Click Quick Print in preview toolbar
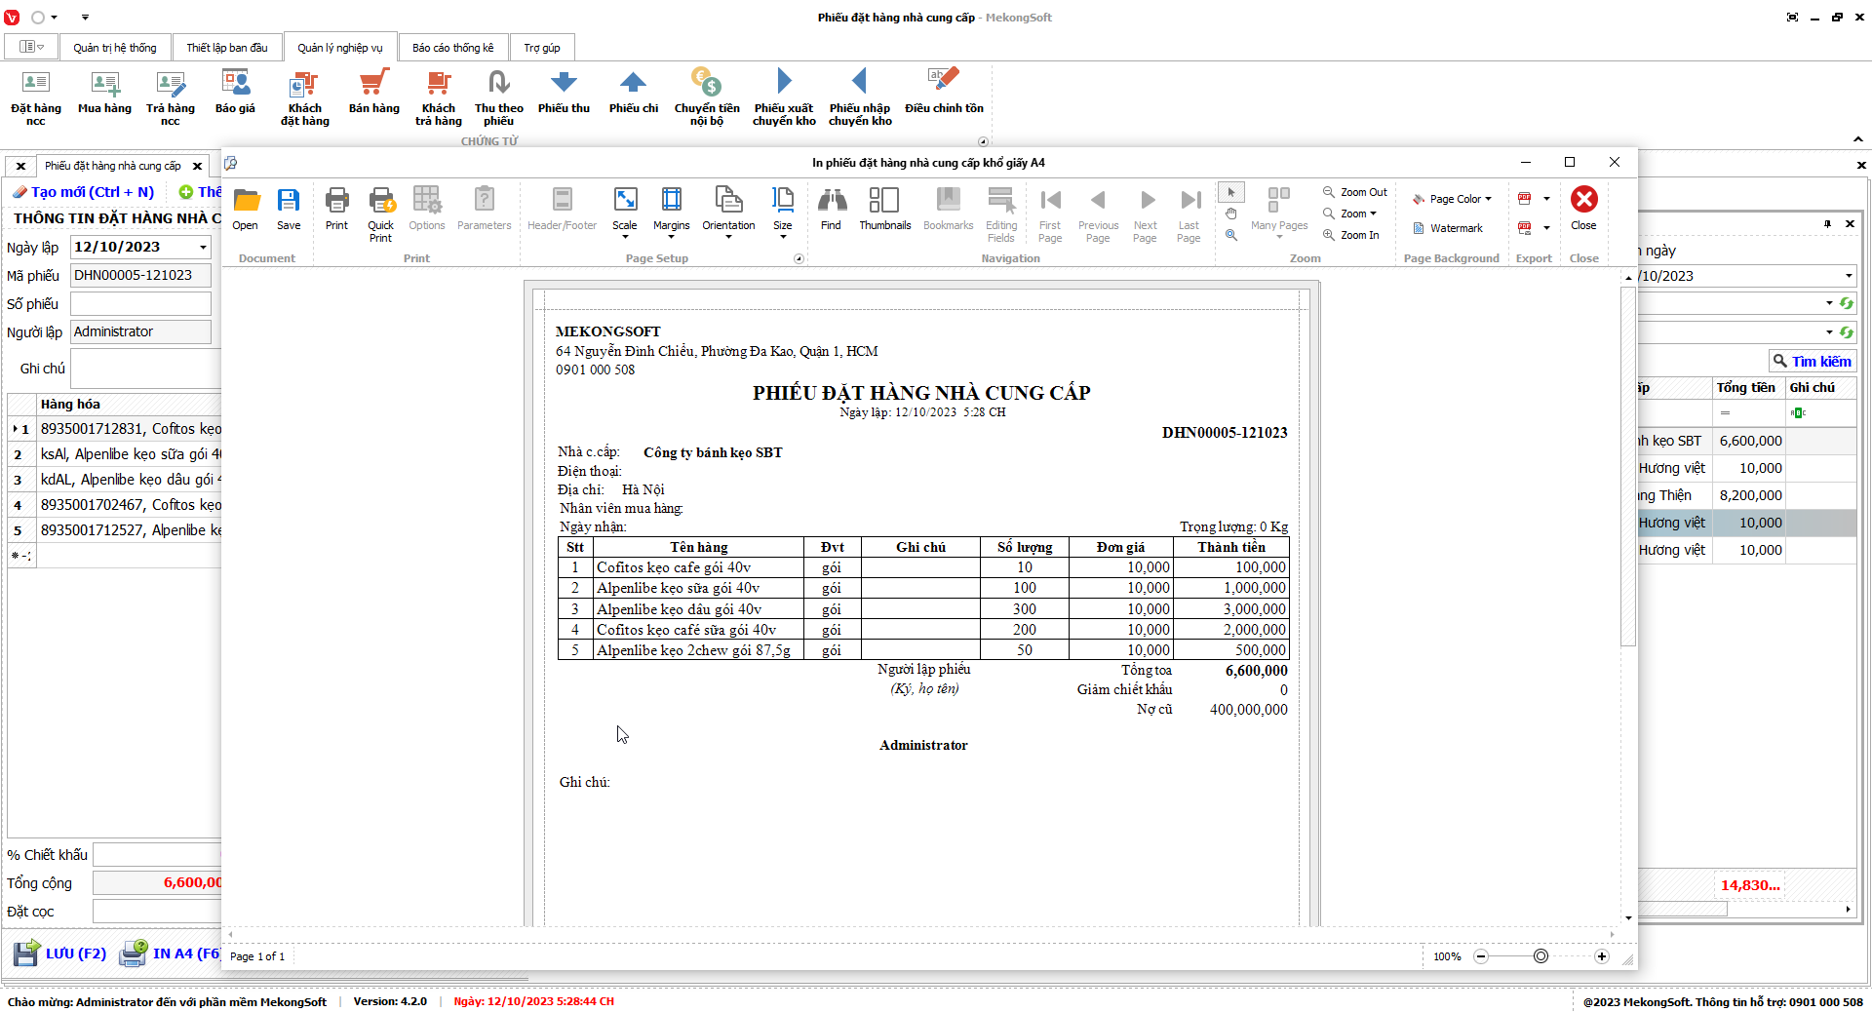 tap(380, 214)
